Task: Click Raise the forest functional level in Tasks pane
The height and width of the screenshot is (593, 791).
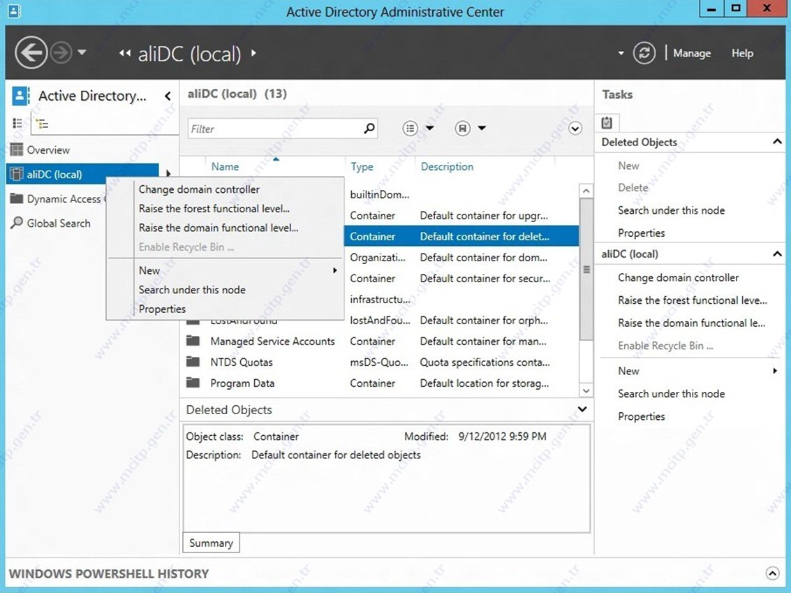Action: [692, 300]
